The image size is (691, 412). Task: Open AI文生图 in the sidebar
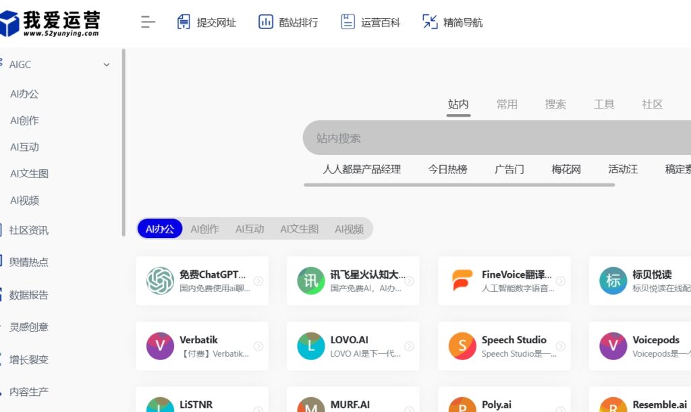[29, 174]
